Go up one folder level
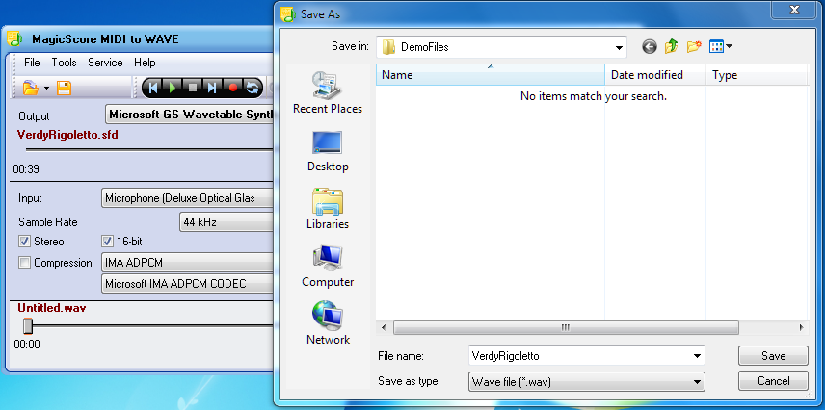825x410 pixels. [x=672, y=47]
